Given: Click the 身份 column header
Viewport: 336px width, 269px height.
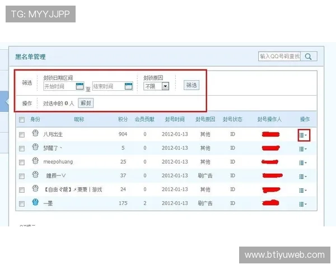Looking at the screenshot, I should point(35,119).
